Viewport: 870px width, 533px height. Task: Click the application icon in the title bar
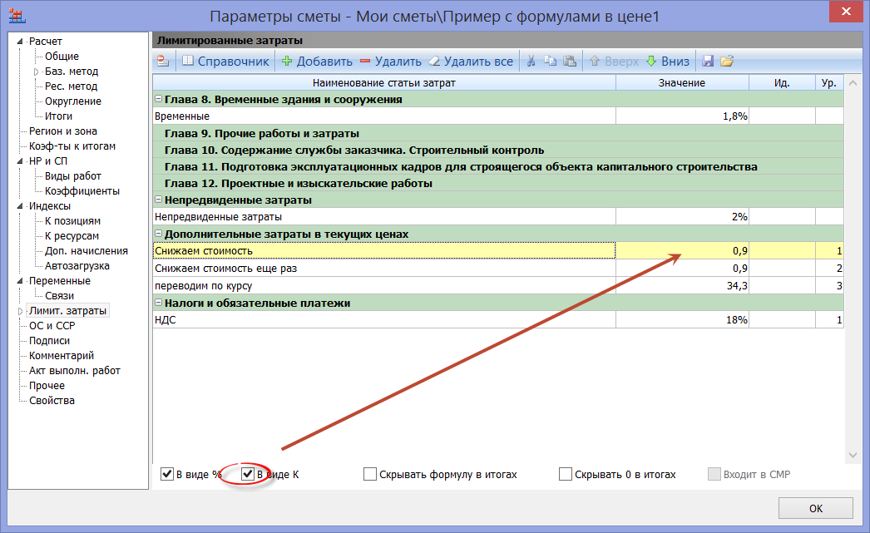pyautogui.click(x=17, y=16)
